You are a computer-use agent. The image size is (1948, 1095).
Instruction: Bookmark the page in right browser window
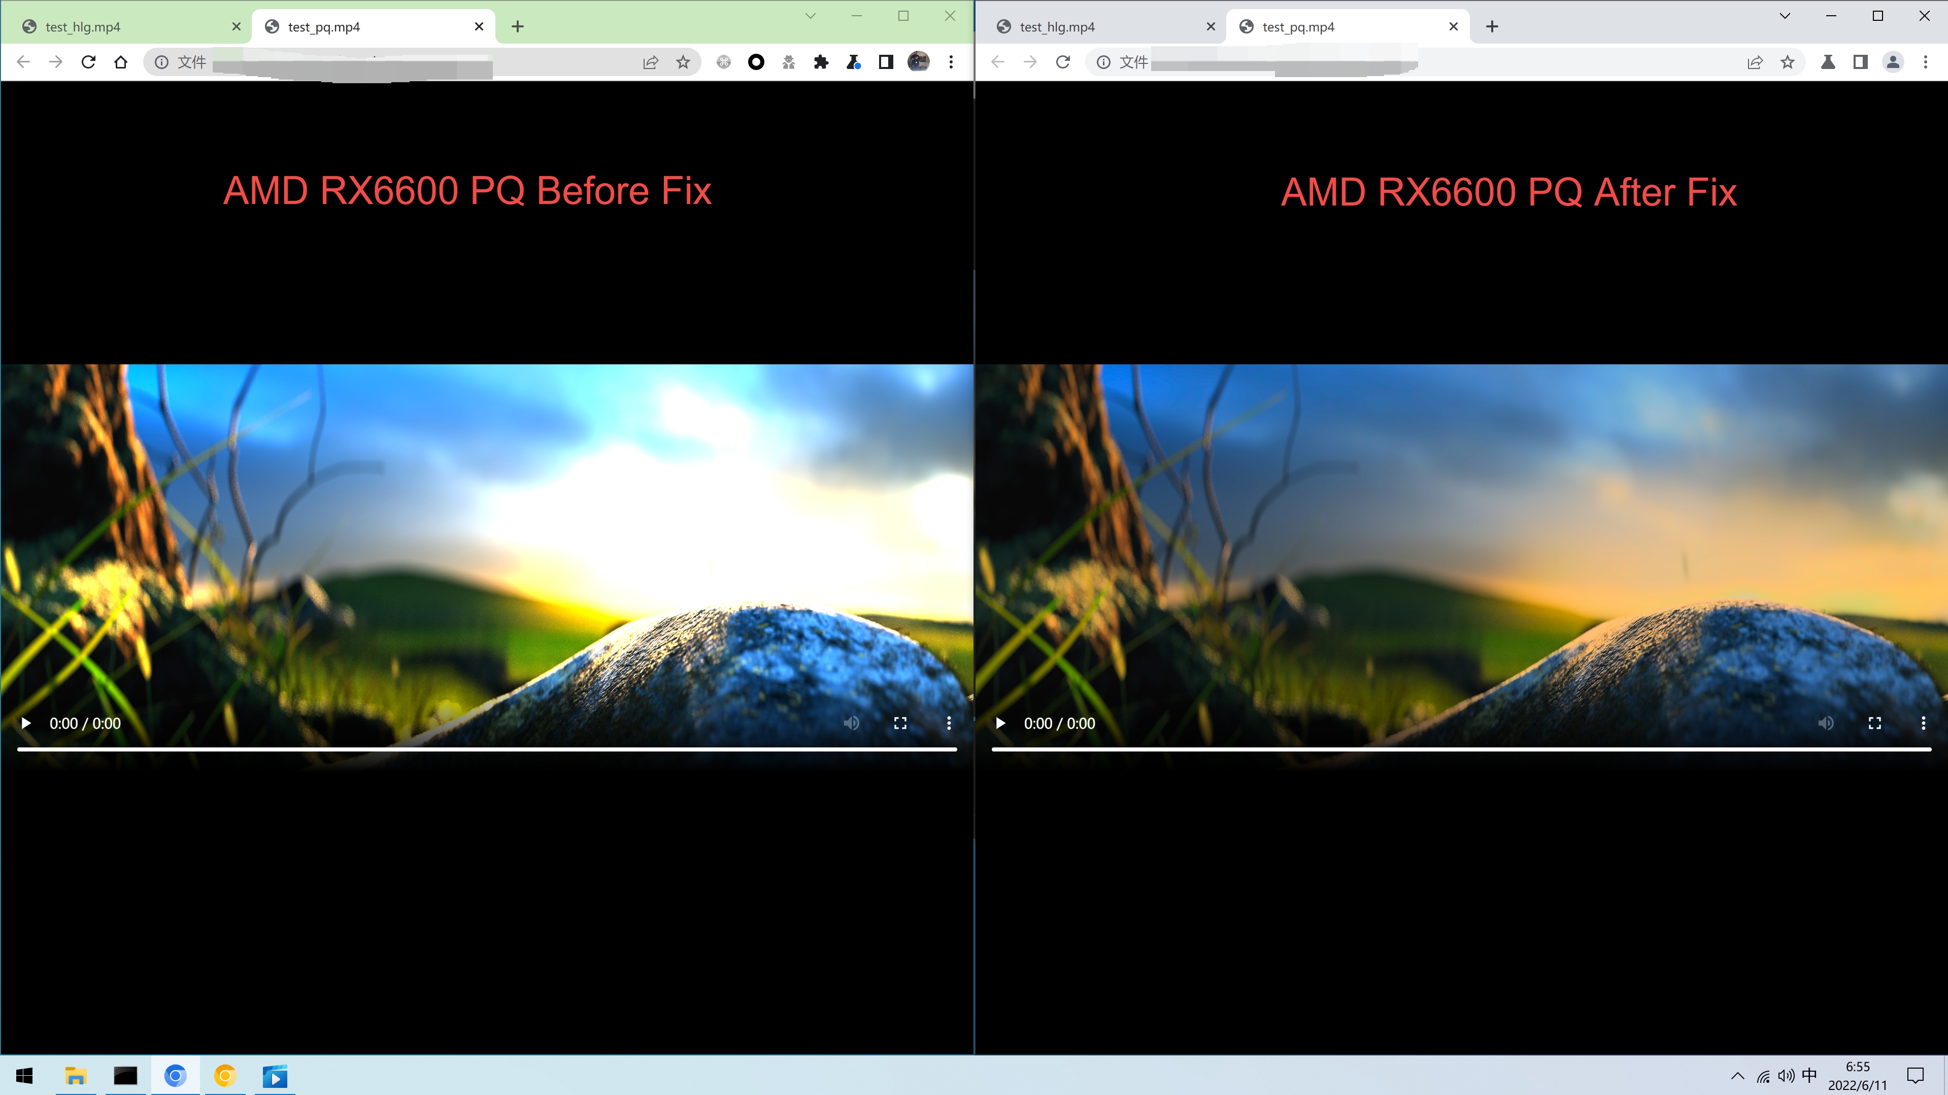click(x=1788, y=62)
